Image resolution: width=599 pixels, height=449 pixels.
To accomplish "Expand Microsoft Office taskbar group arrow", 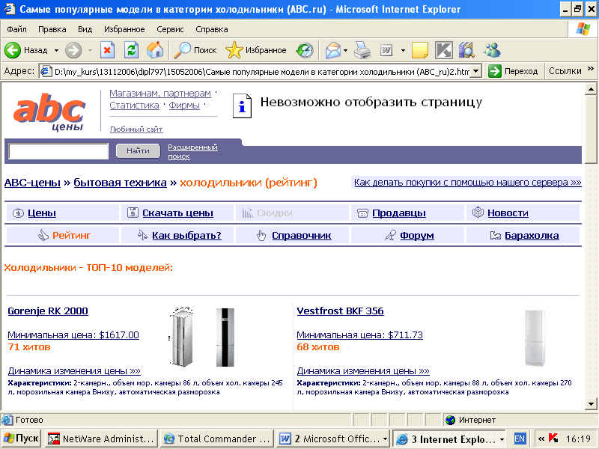I will (385, 439).
